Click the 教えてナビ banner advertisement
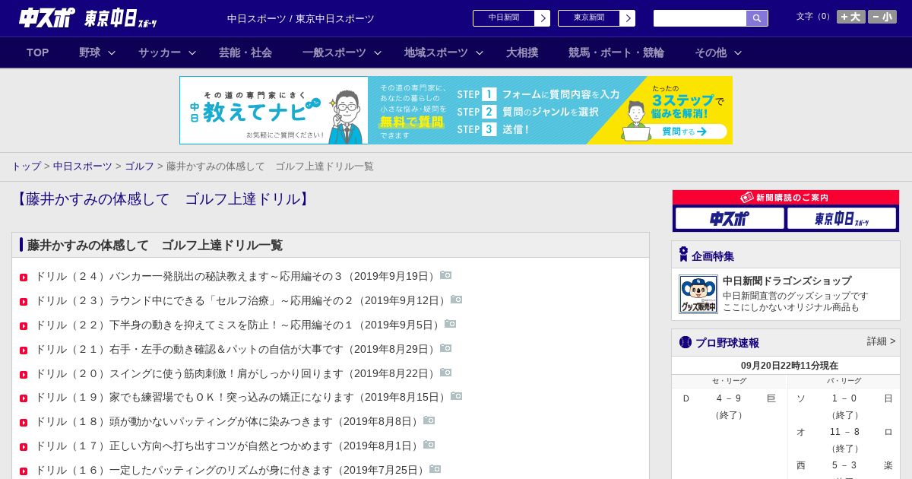Viewport: 912px width, 479px height. coord(456,110)
